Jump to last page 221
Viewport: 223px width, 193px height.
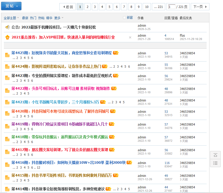click(159, 7)
